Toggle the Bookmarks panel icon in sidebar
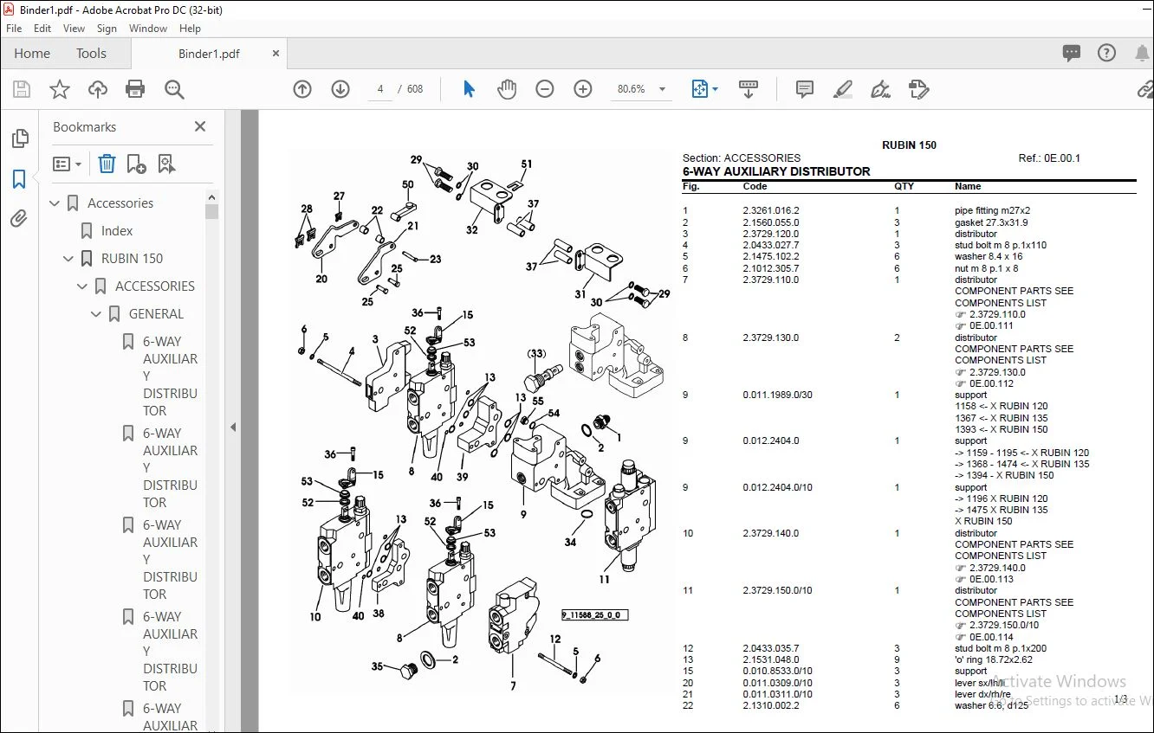 (x=19, y=179)
